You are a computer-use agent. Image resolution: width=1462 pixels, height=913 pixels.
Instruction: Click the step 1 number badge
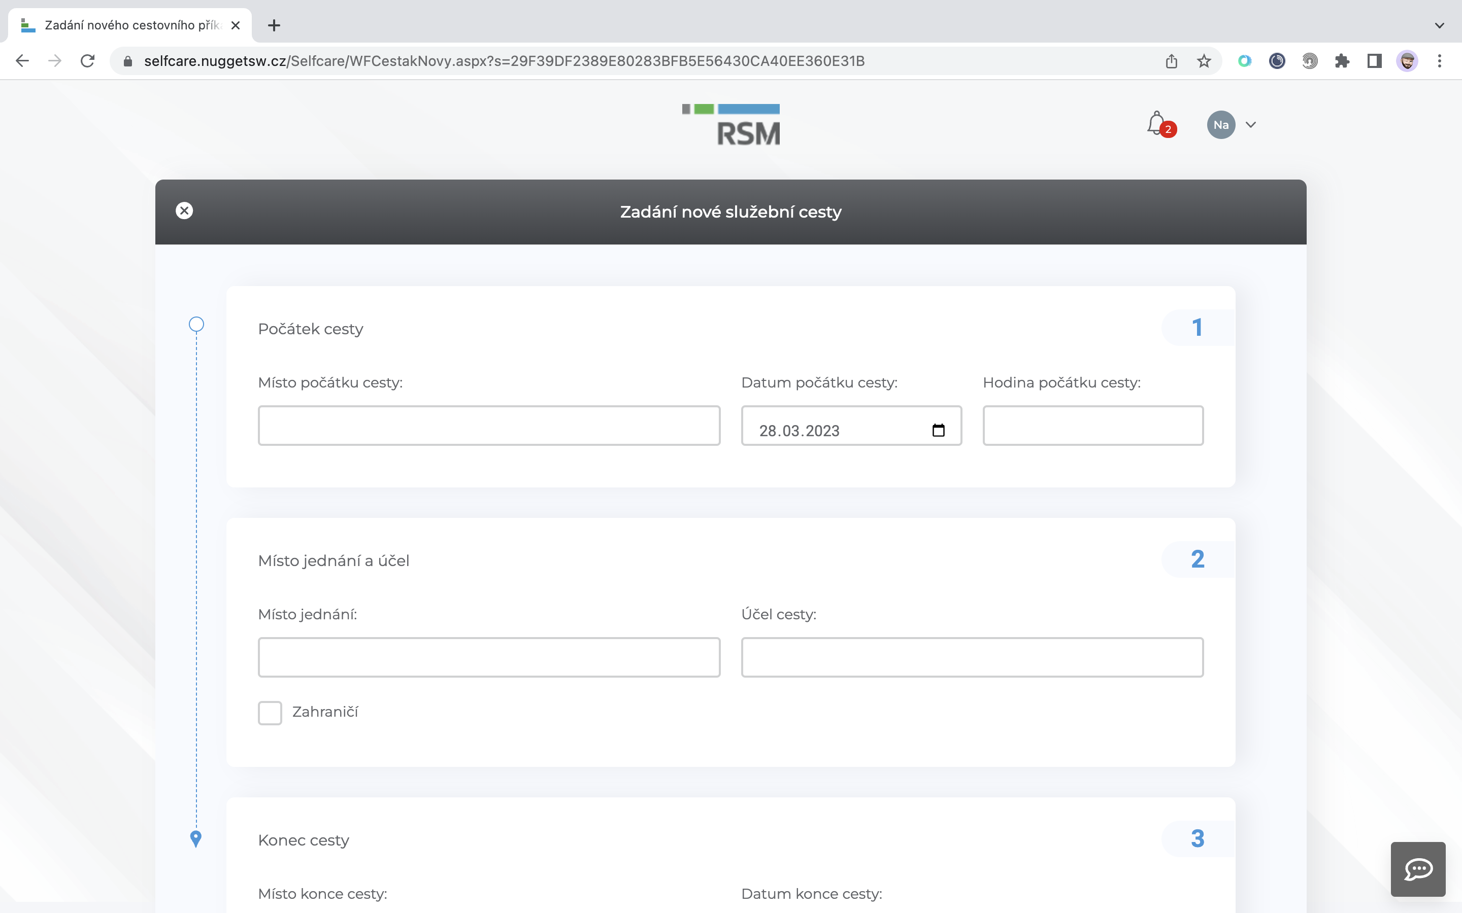[1198, 327]
